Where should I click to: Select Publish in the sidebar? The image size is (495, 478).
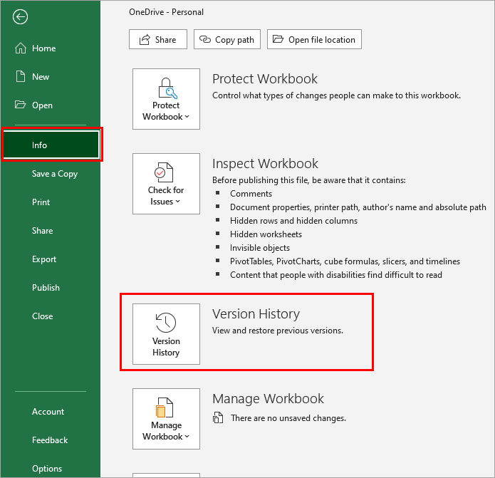point(46,288)
